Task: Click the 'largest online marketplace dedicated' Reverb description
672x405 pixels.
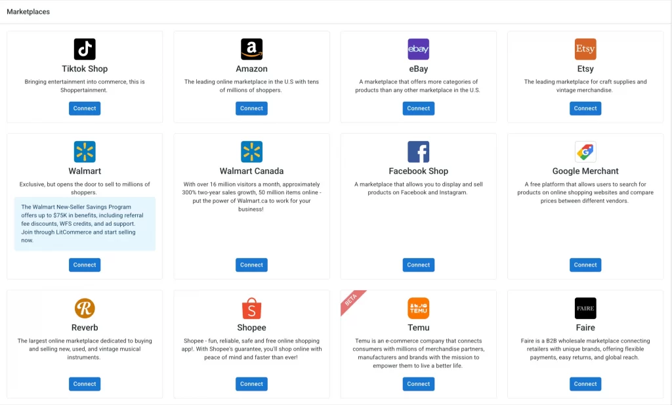Action: (85, 349)
